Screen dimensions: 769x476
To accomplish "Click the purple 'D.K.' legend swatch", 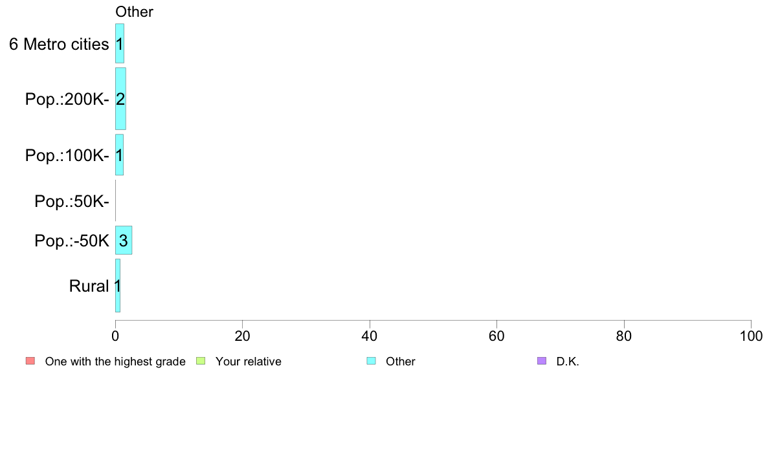I will pyautogui.click(x=542, y=361).
